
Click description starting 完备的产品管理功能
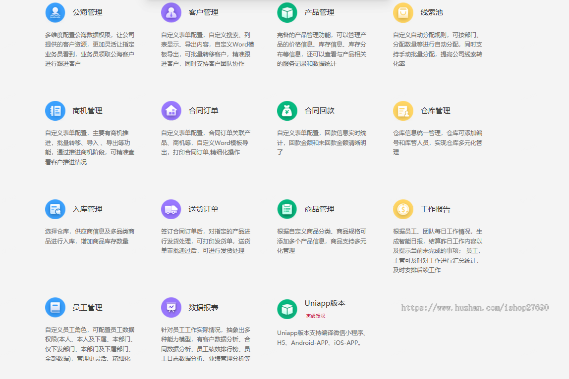(322, 49)
